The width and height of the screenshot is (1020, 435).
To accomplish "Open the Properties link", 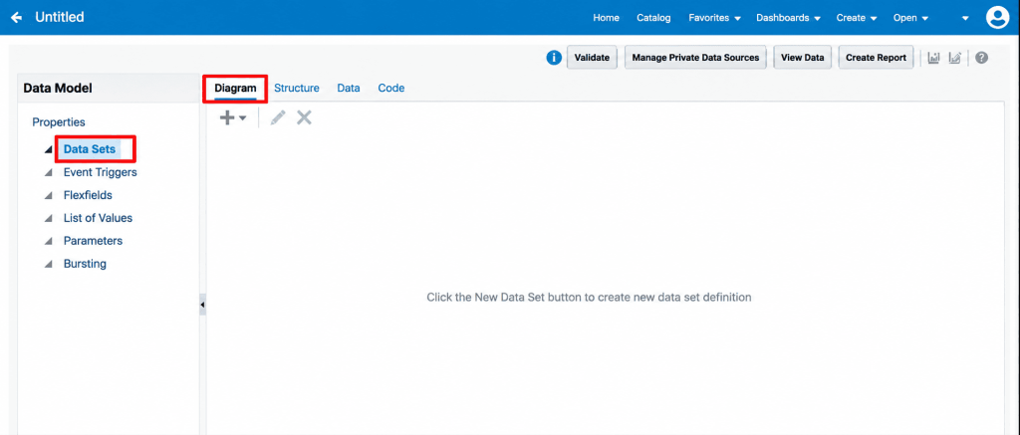I will click(x=59, y=122).
